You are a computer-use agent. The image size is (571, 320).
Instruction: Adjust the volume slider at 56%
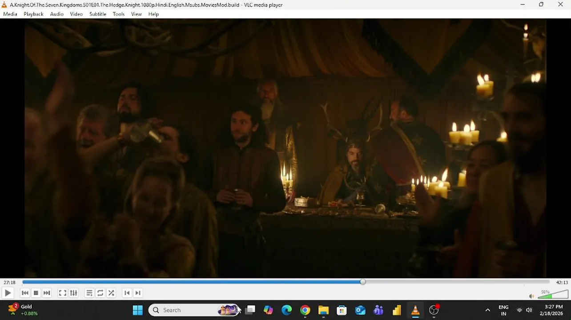pos(553,294)
